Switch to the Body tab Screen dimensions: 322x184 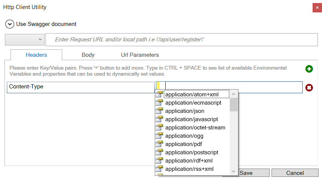[x=88, y=55]
